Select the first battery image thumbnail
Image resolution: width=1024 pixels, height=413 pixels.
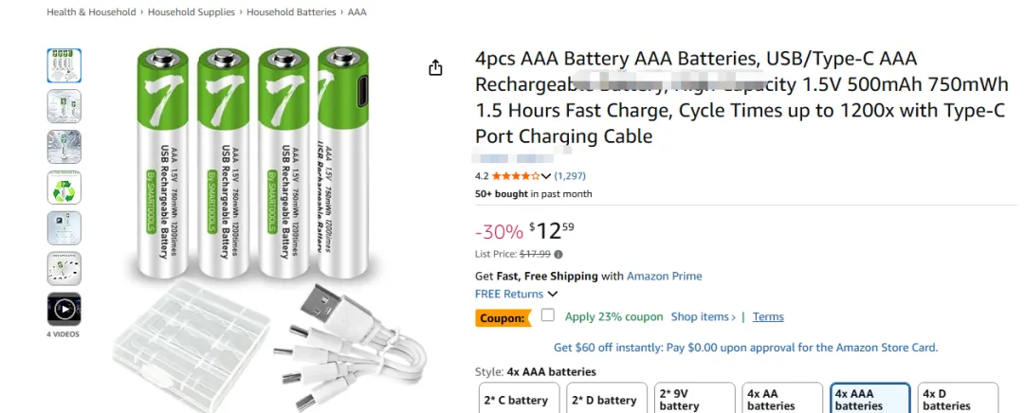64,65
